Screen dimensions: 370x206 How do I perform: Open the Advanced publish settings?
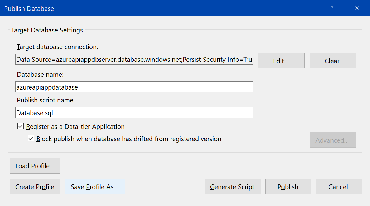(332, 140)
